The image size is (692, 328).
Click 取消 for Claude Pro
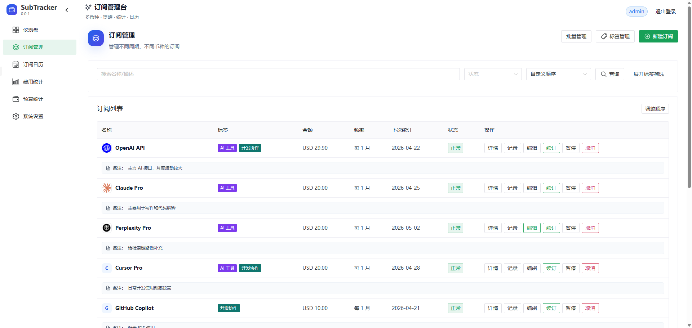point(590,188)
